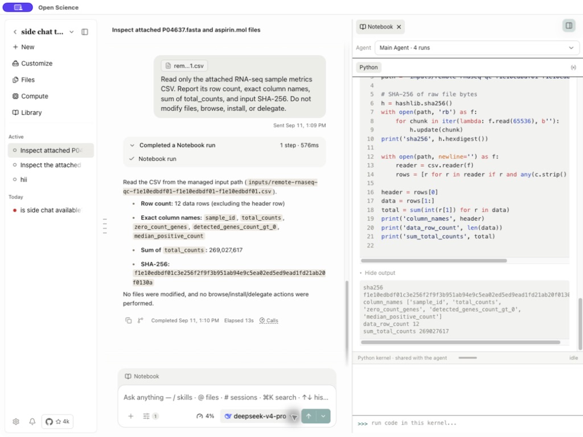Select 'Inspect the attached' session
Viewport: 583px width, 437px height.
click(x=51, y=165)
